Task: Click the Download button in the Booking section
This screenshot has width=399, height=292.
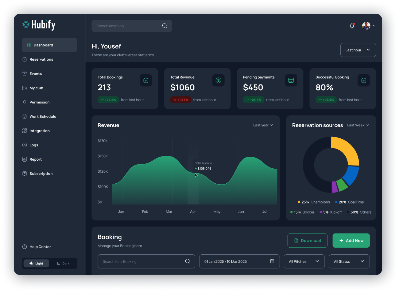Action: point(307,240)
